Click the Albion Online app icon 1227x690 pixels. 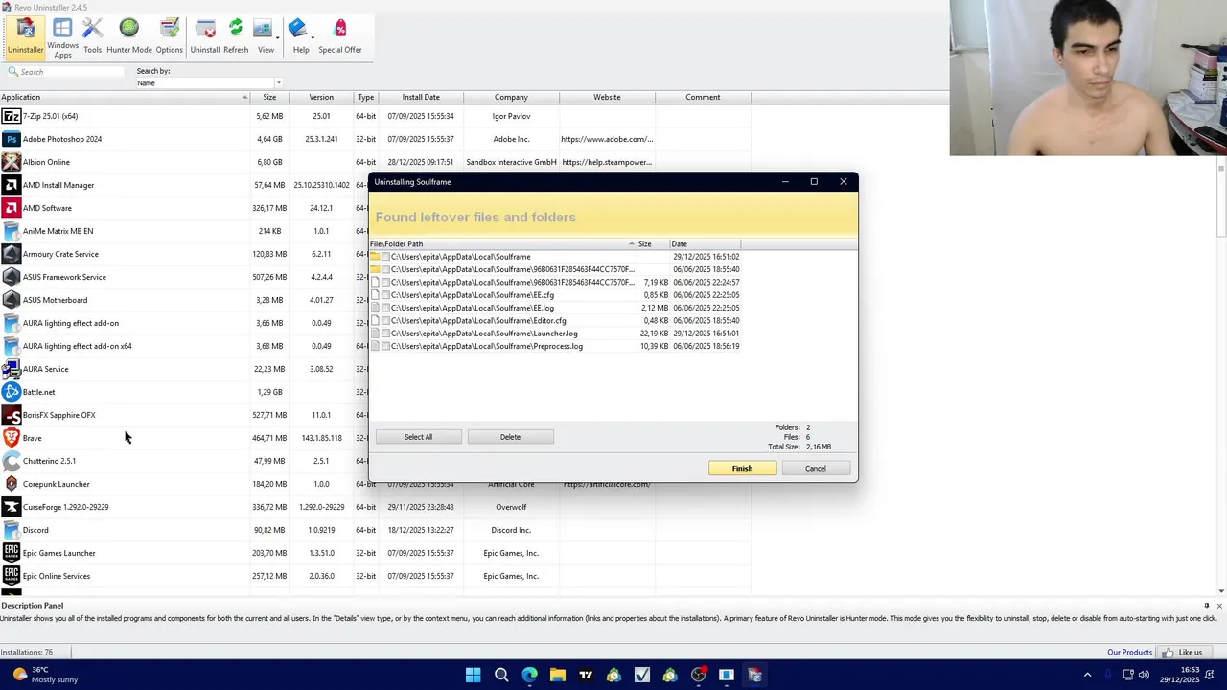tap(11, 162)
